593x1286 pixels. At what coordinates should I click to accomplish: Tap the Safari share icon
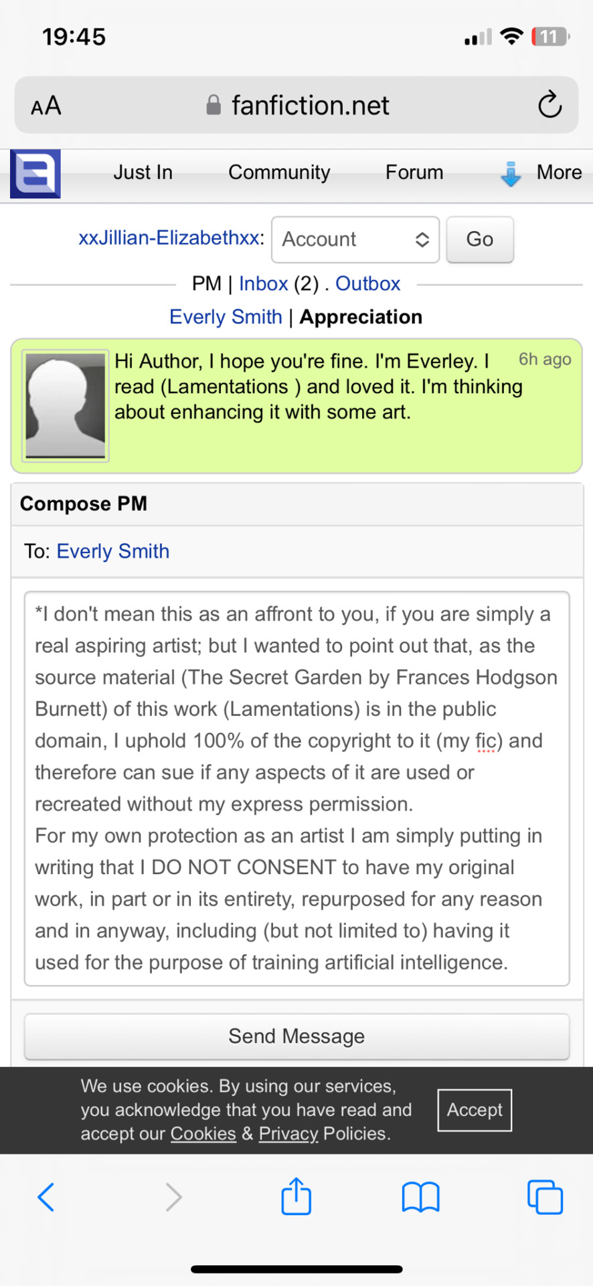tap(296, 1196)
